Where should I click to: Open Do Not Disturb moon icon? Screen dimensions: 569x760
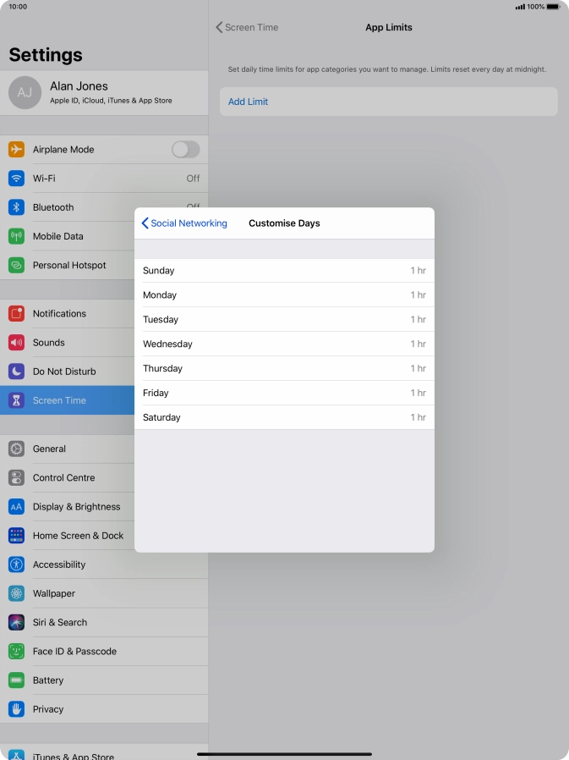[16, 372]
